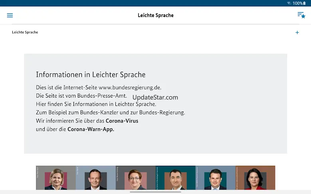Viewport: 311px width, 194px height.
Task: Open the first portrait with gray background
Action: 56,178
